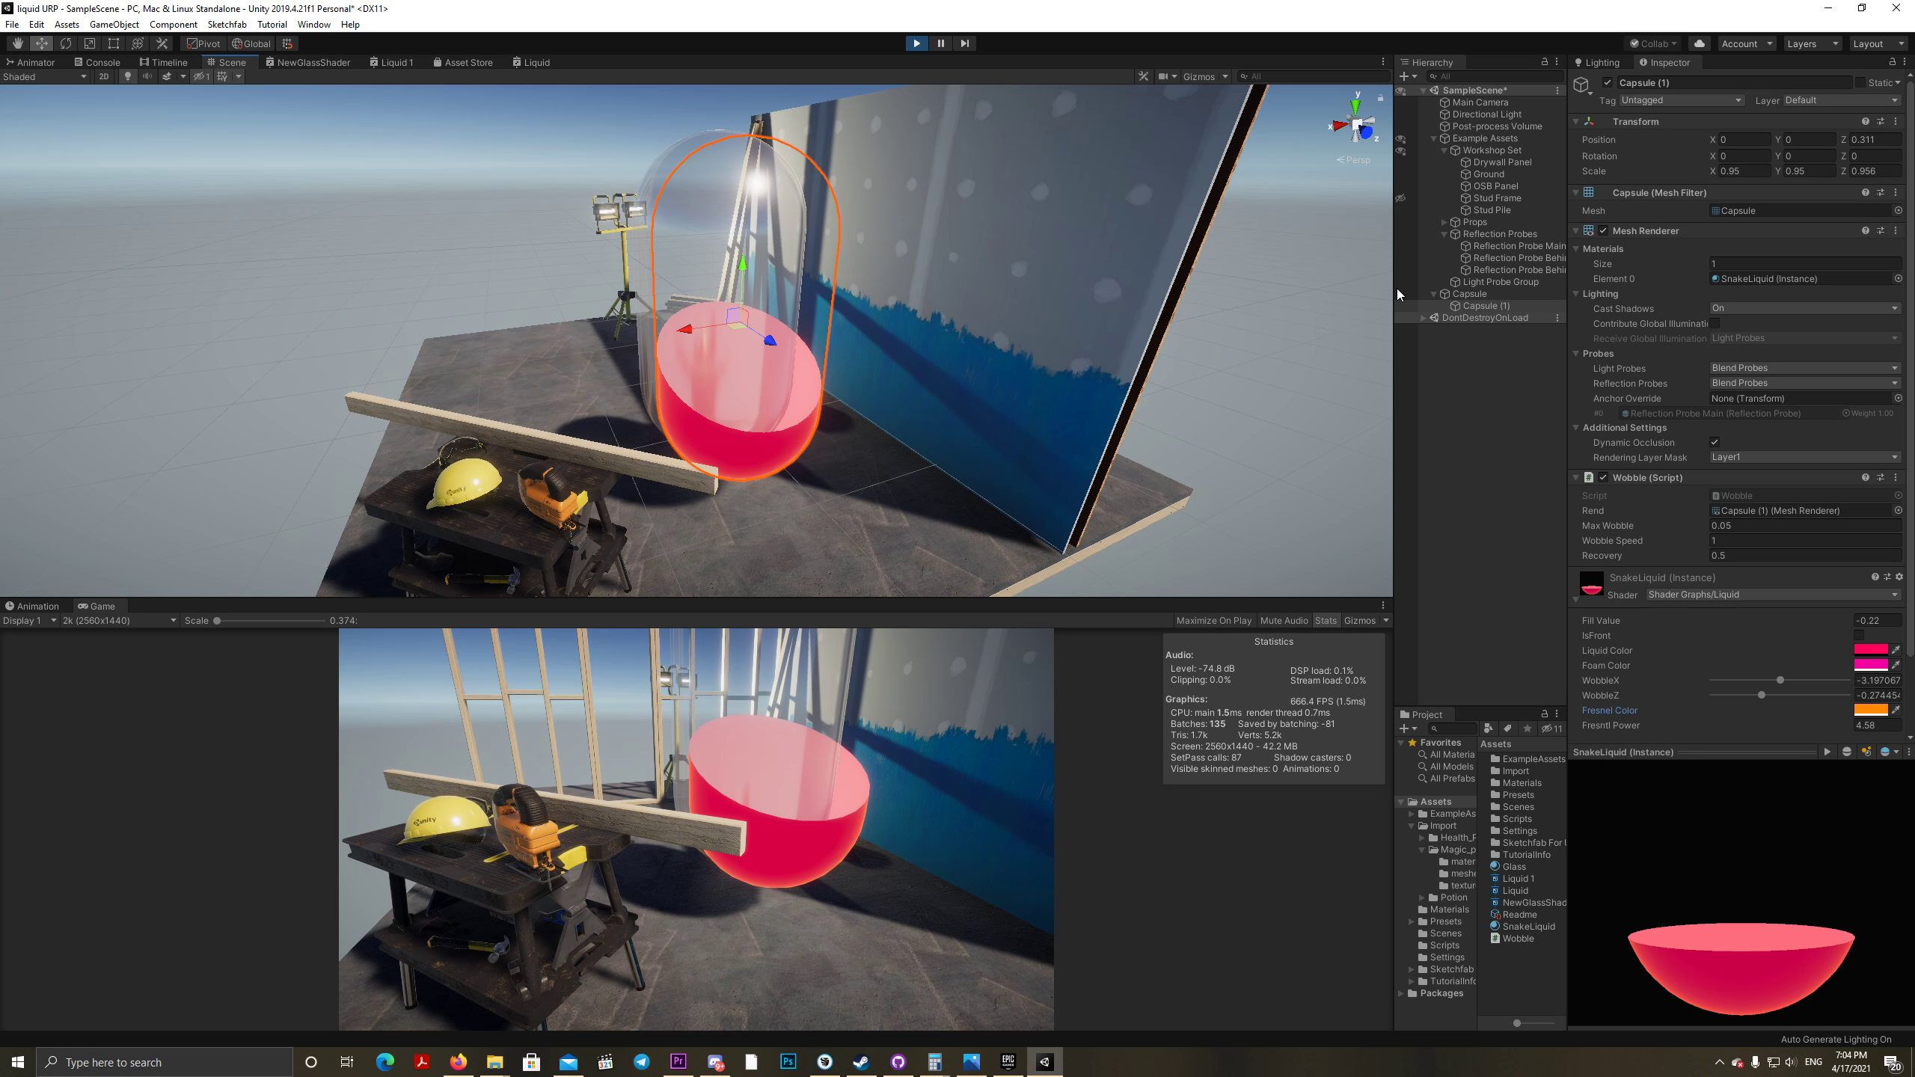Switch to the Animation tab
1915x1077 pixels.
coord(31,606)
